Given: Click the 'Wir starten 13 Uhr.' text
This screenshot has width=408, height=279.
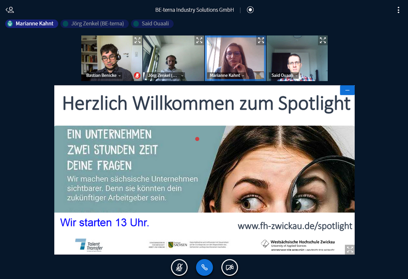Looking at the screenshot, I should click(x=104, y=223).
